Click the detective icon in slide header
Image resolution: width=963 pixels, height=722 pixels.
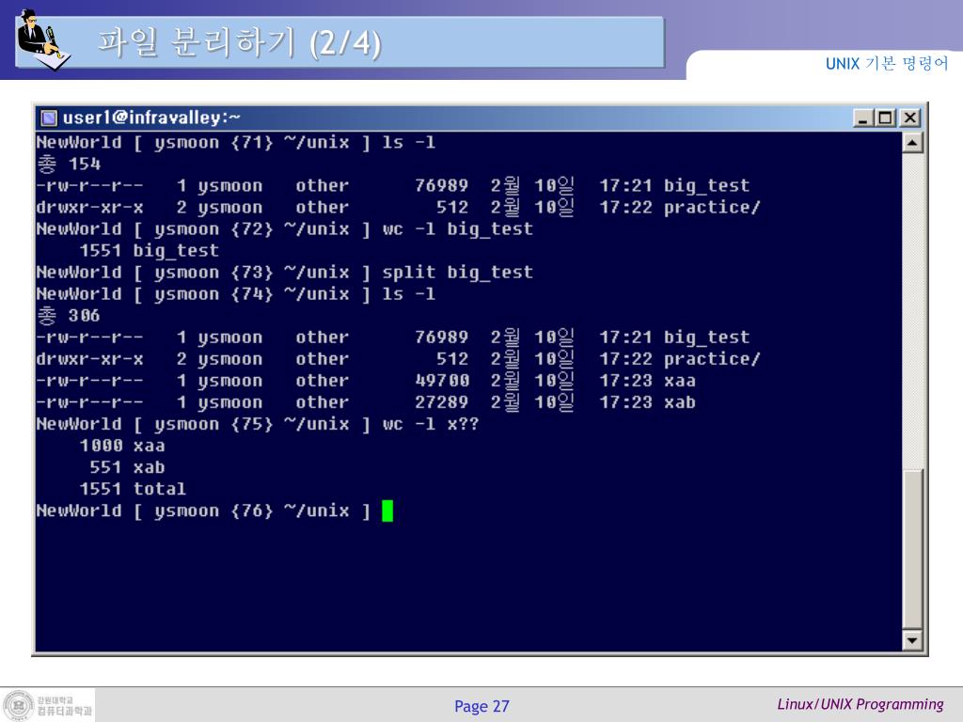coord(43,40)
